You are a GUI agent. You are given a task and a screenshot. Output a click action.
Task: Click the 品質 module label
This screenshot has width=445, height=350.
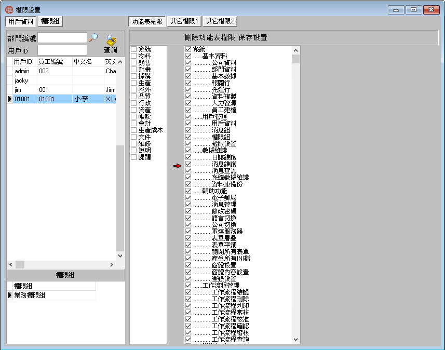144,97
